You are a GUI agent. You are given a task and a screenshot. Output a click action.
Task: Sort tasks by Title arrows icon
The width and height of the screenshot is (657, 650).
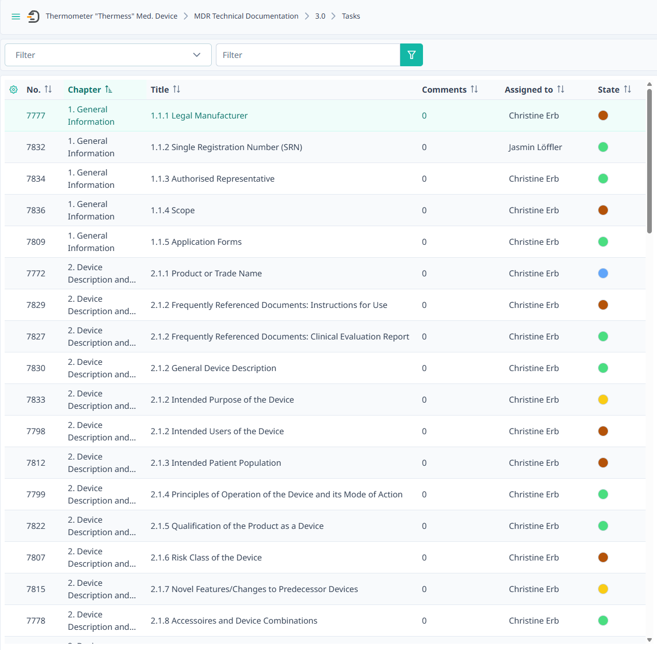pos(177,89)
